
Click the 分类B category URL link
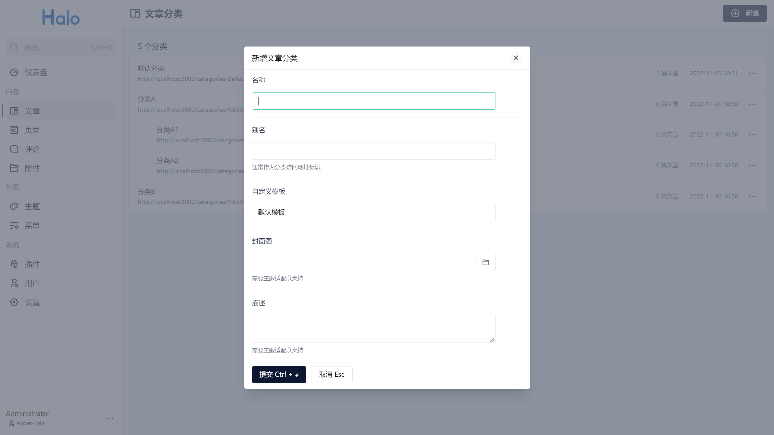click(x=191, y=202)
